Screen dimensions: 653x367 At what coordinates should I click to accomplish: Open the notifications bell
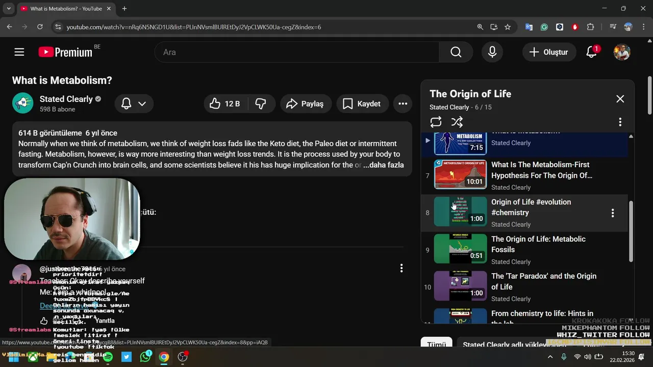point(592,52)
